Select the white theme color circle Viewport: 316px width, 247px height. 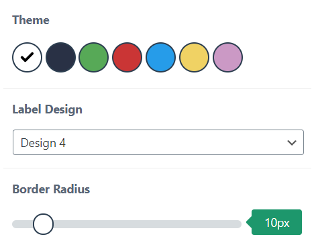[27, 57]
